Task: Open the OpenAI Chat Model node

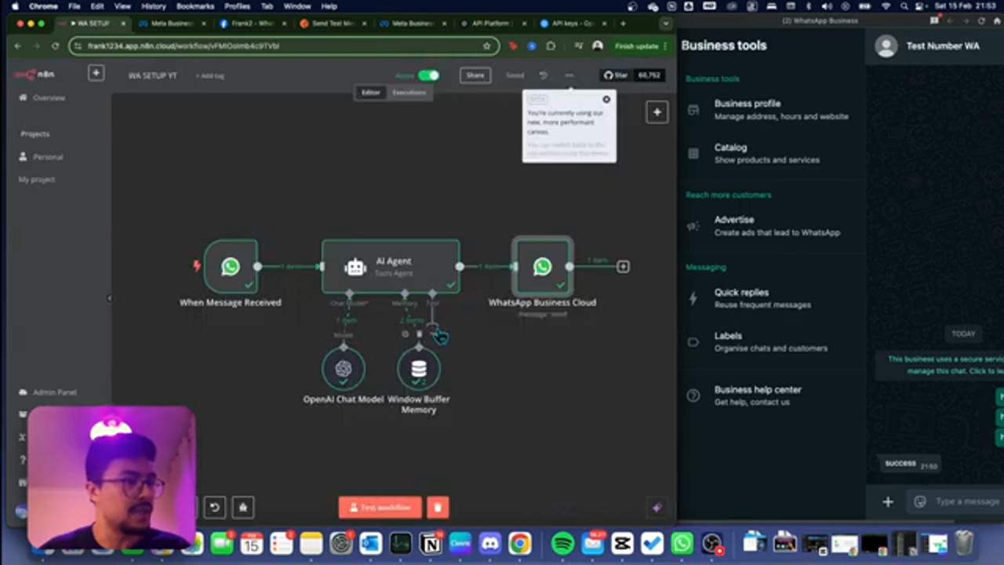Action: [344, 369]
